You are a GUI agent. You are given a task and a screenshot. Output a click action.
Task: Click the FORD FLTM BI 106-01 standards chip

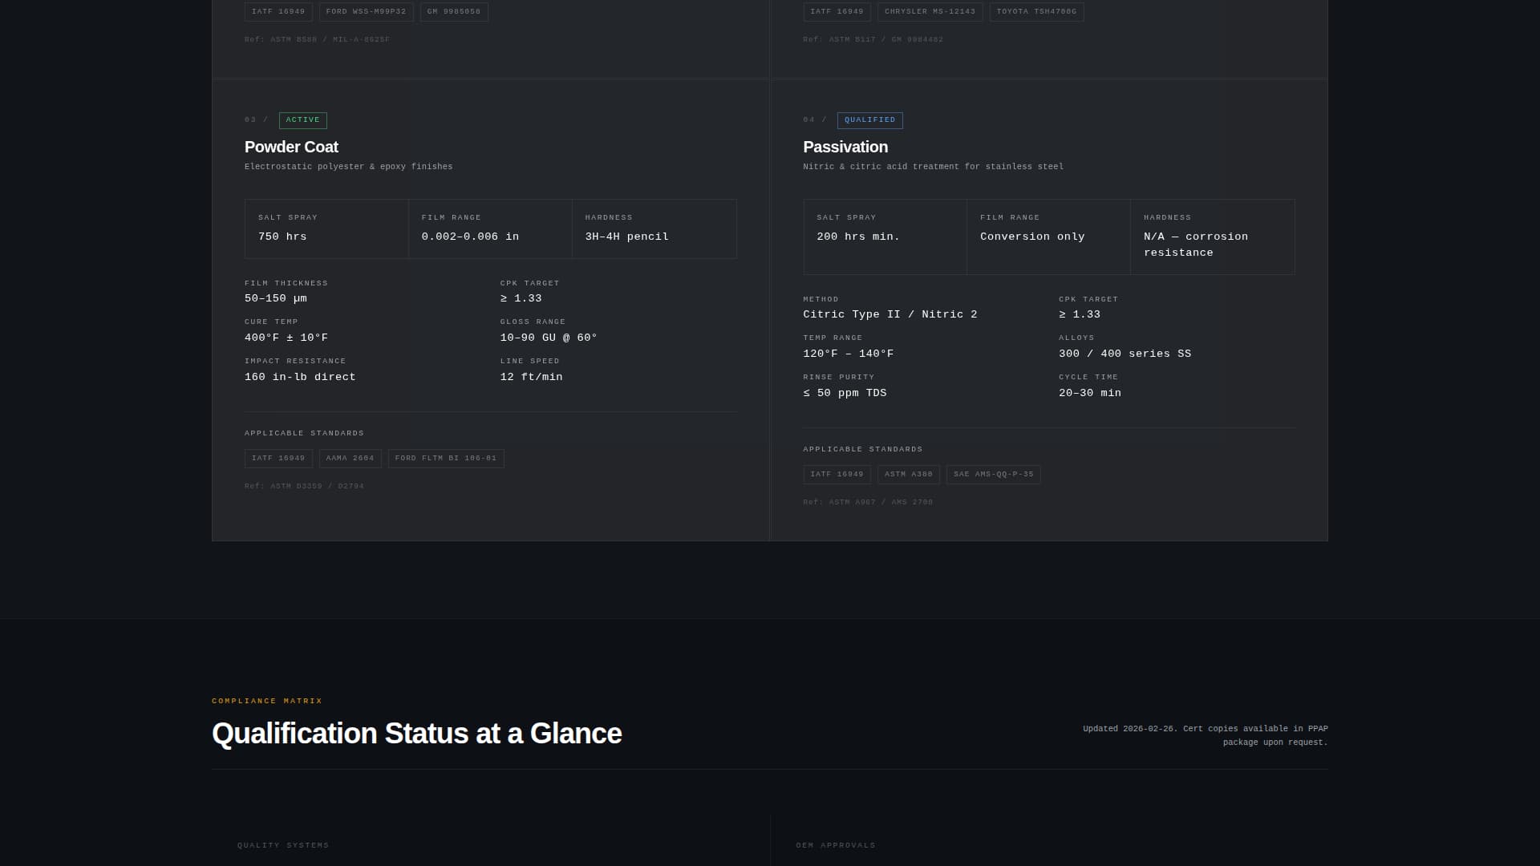446,459
